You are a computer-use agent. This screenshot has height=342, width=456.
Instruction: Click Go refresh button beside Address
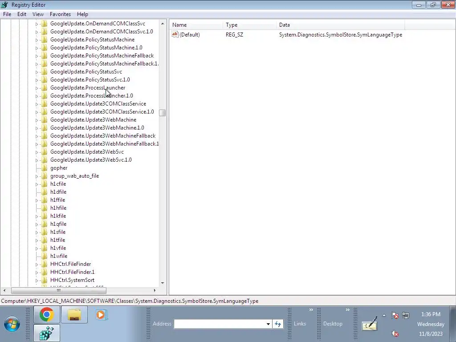pos(278,324)
